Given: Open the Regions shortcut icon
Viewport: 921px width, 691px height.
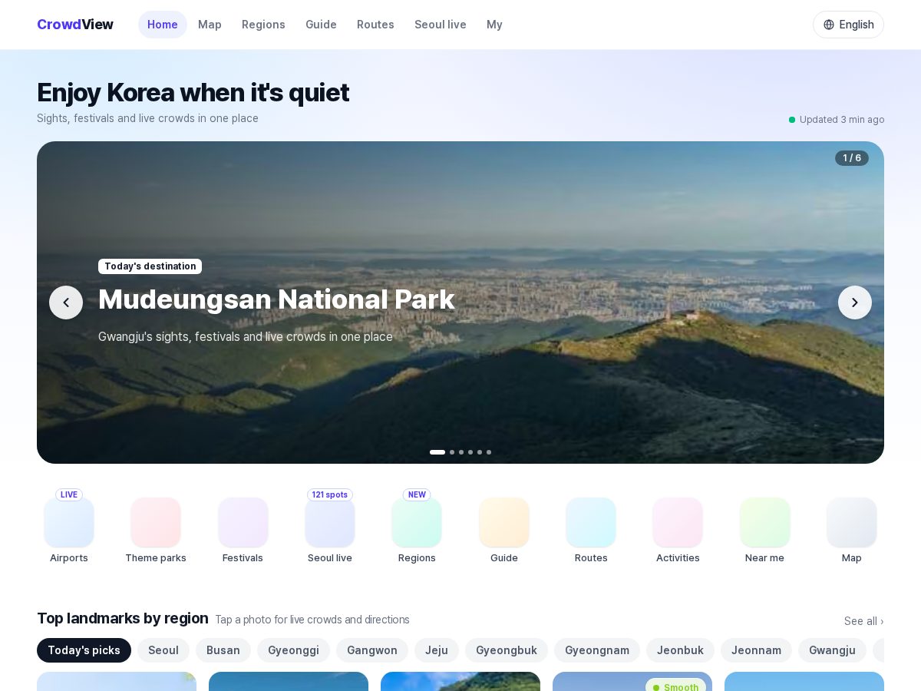Looking at the screenshot, I should [417, 522].
